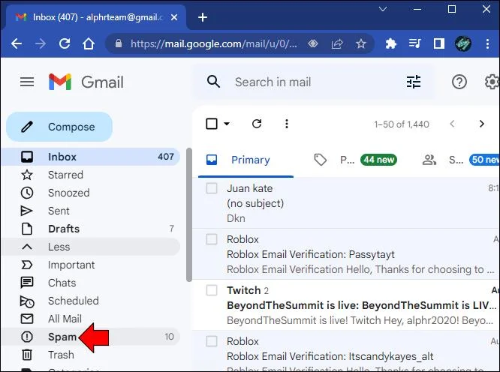Screen dimensions: 500x372
Task: Open Roblox Email Verification: Itscandykayes_alt message
Action: [346, 351]
